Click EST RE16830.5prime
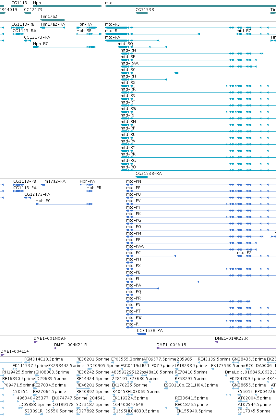The image size is (276, 416). [x=18, y=379]
